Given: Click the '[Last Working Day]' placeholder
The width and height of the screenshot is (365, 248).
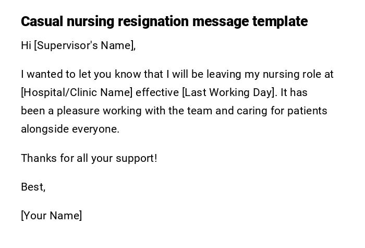Looking at the screenshot, I should point(228,92).
